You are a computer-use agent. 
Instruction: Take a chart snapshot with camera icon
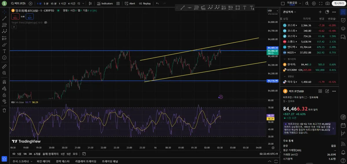327,3
